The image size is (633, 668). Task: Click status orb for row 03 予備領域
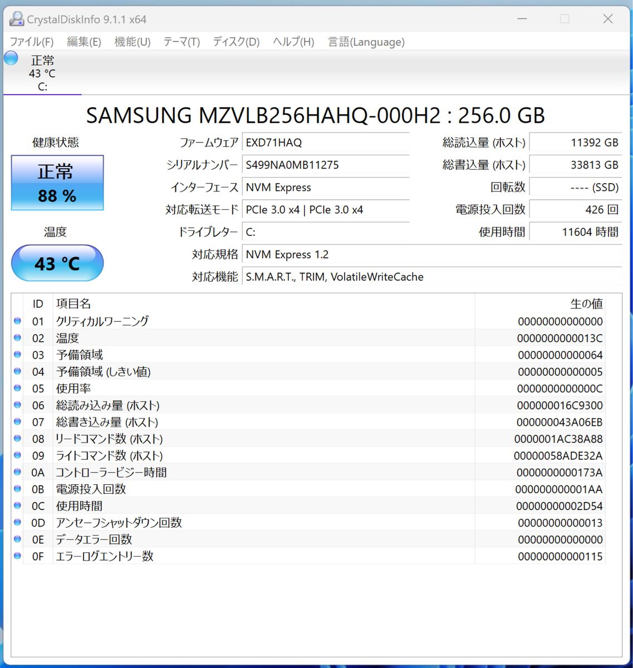click(x=17, y=355)
